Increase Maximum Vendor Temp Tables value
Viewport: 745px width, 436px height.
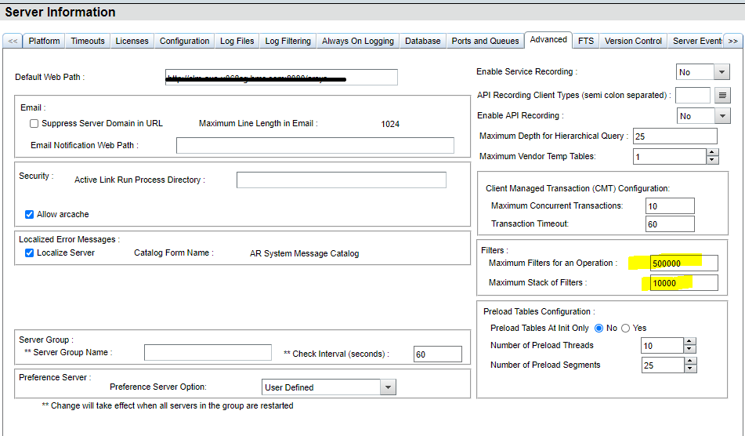tap(712, 153)
